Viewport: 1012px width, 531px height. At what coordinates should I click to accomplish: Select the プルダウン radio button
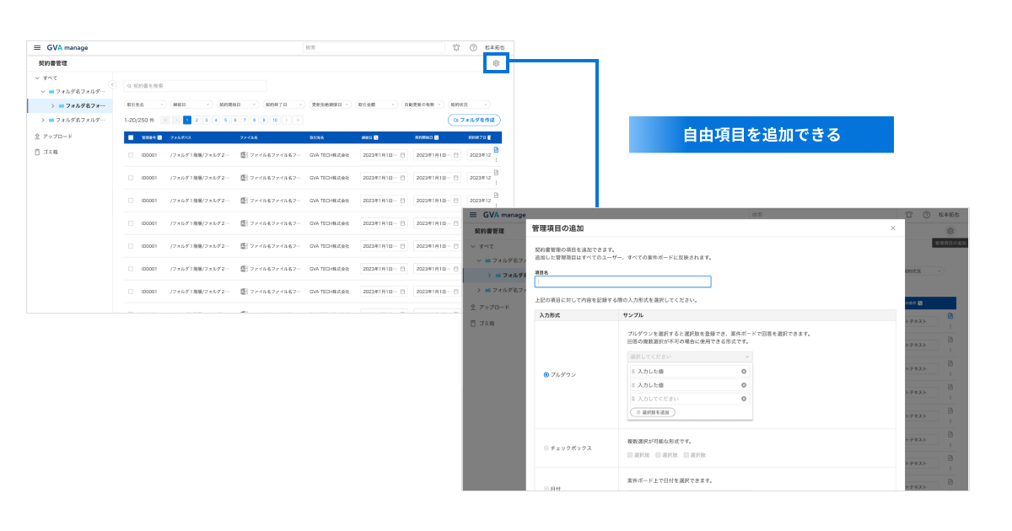[x=546, y=374]
